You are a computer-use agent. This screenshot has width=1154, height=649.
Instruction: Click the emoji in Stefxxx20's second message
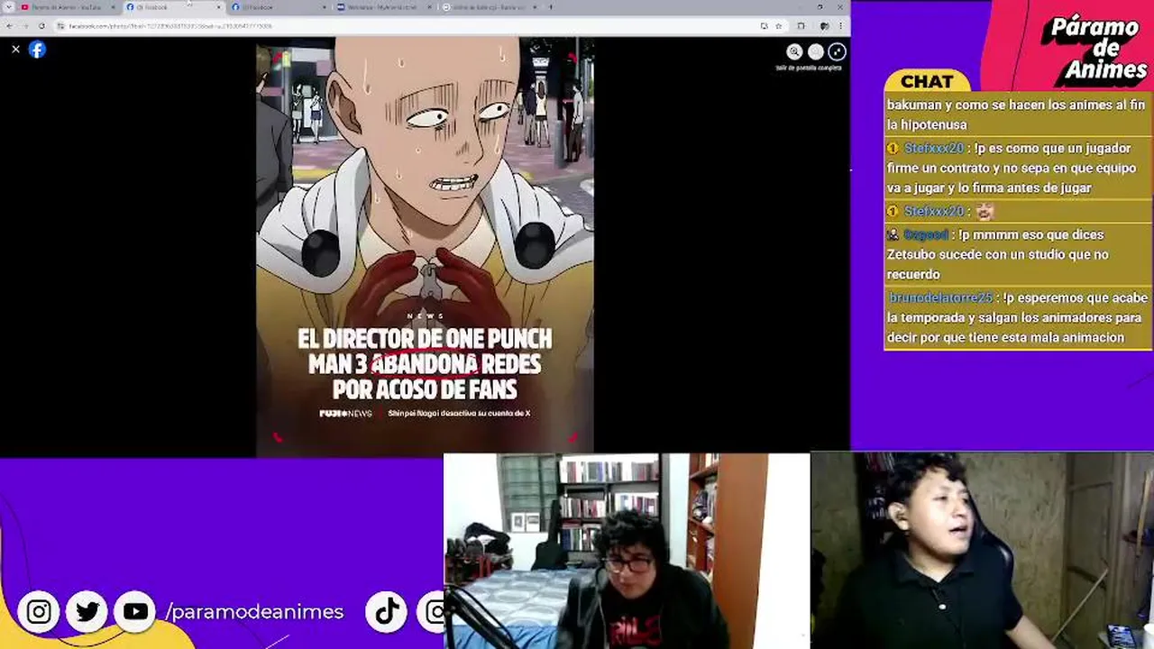point(985,211)
